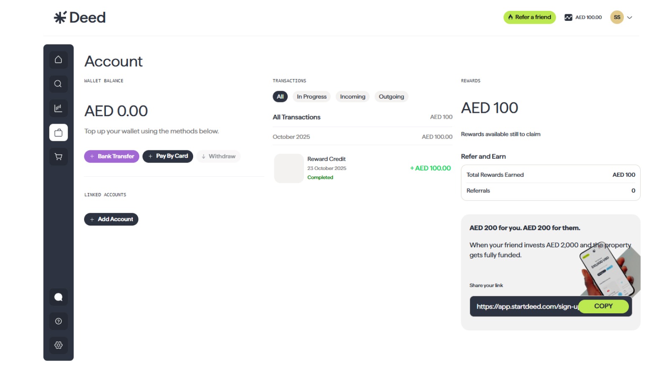Click the October 2025 month row

coord(363,137)
